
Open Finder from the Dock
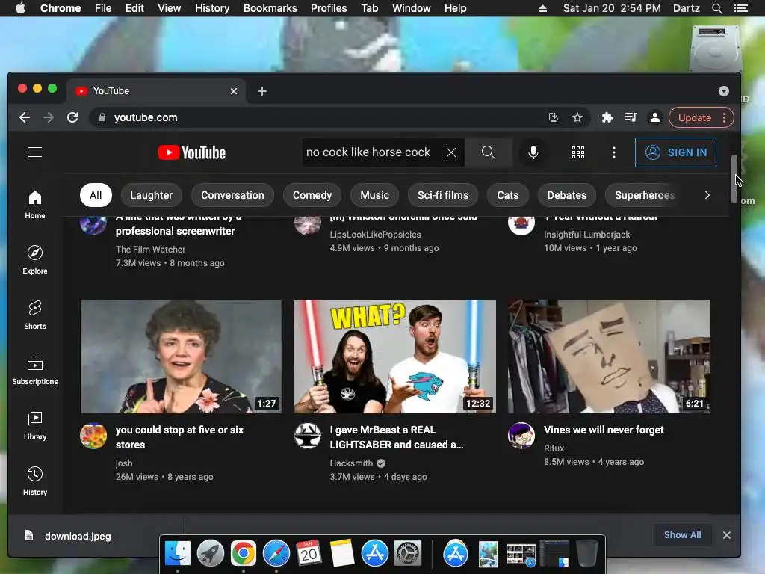178,554
